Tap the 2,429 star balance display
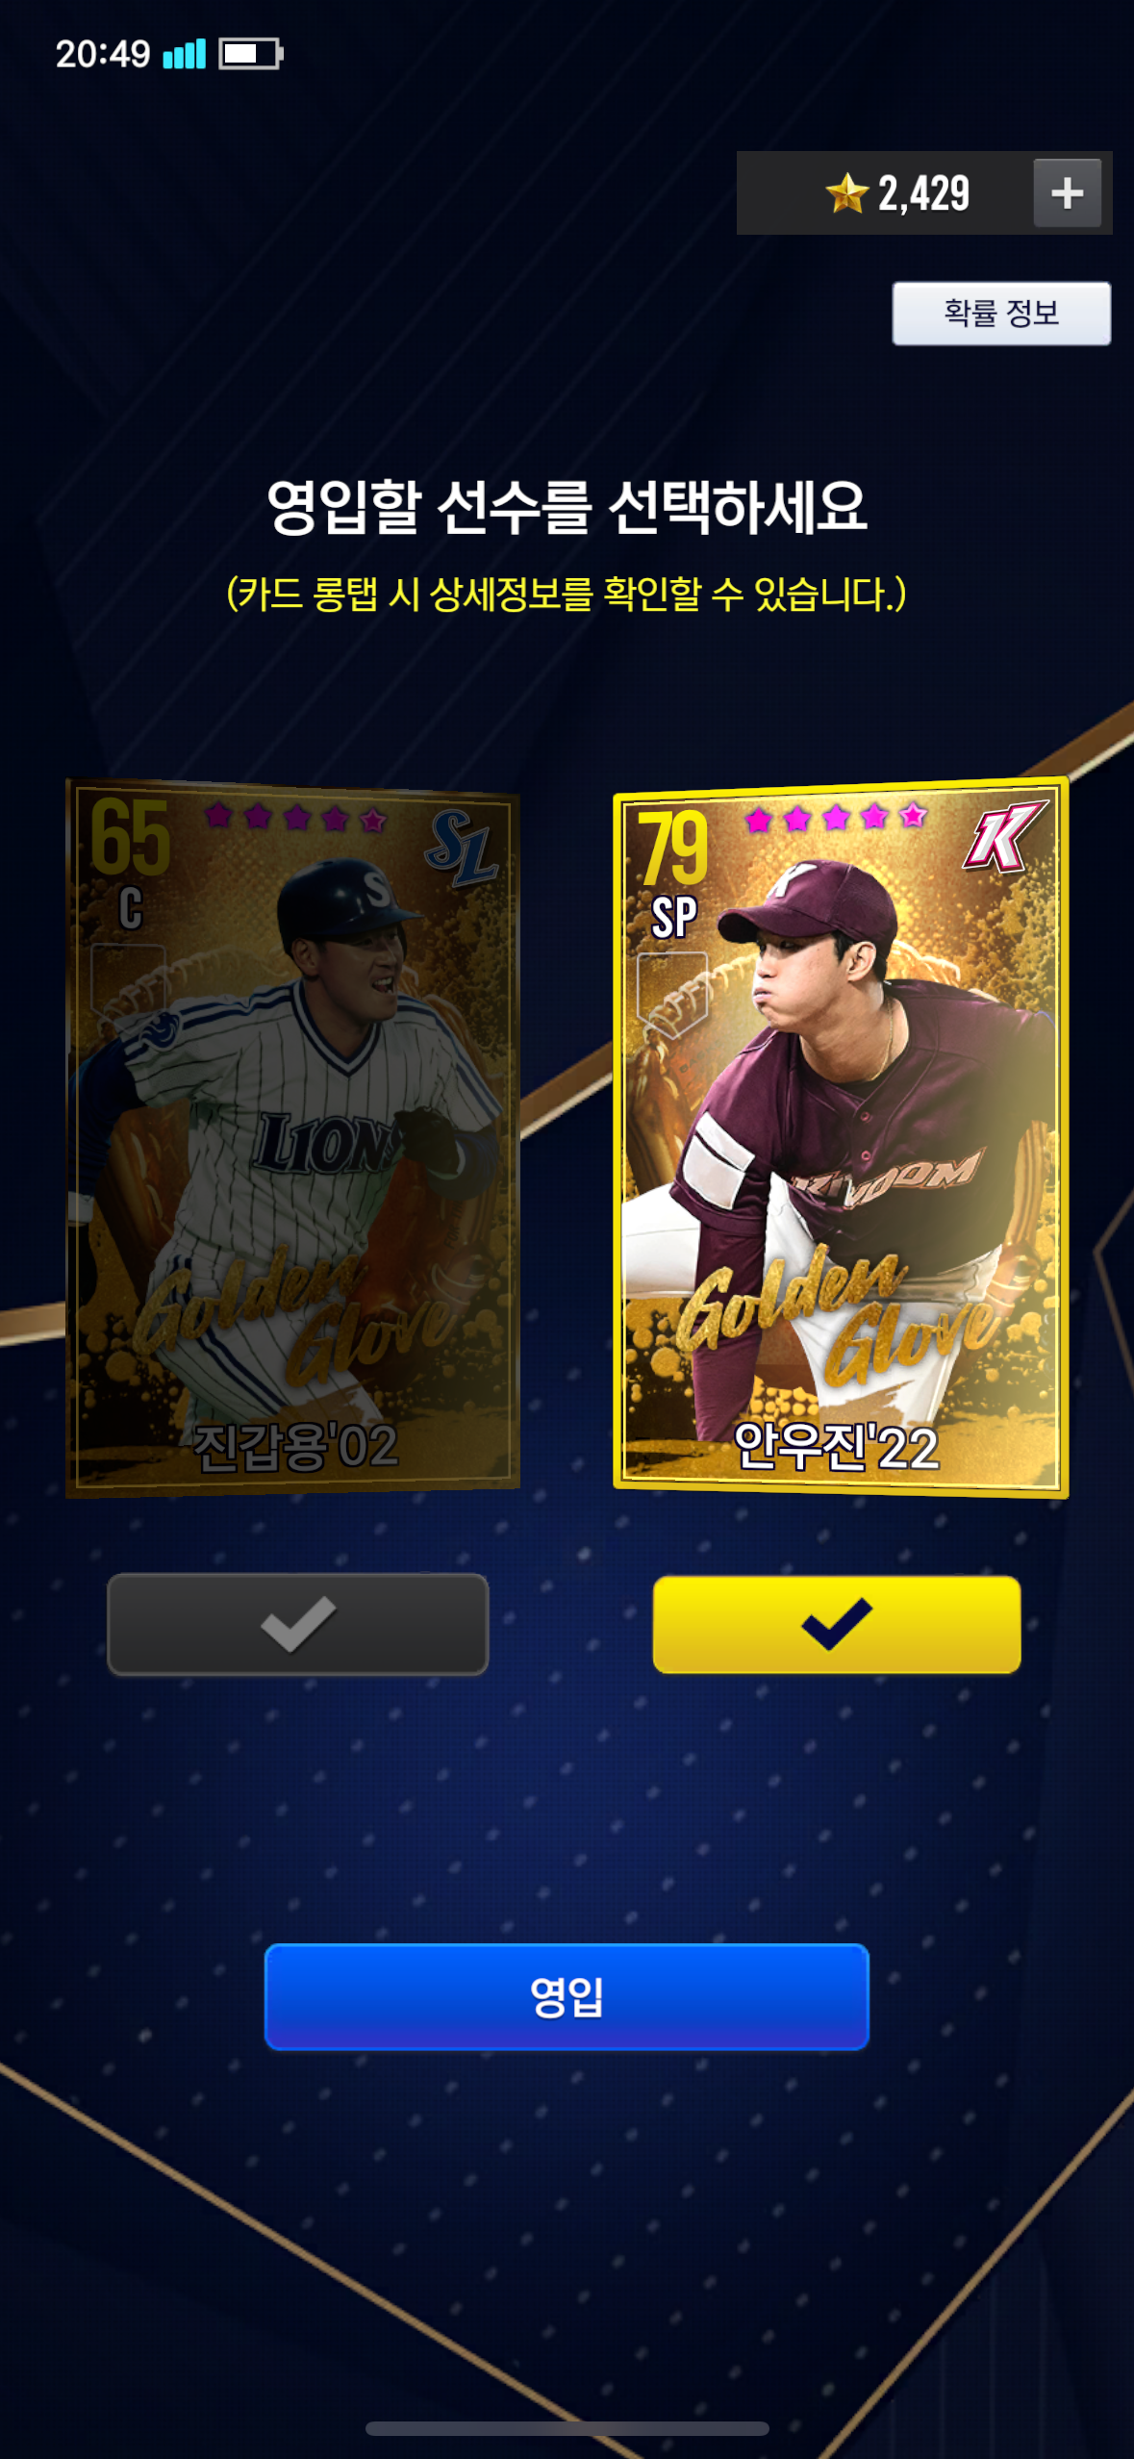1134x2459 pixels. tap(923, 192)
